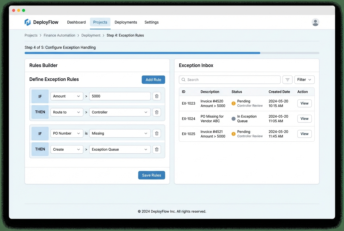Click the Add Rule button

pos(153,80)
